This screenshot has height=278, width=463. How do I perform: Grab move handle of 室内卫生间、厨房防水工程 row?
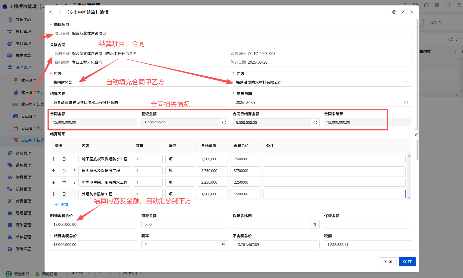tap(53, 182)
